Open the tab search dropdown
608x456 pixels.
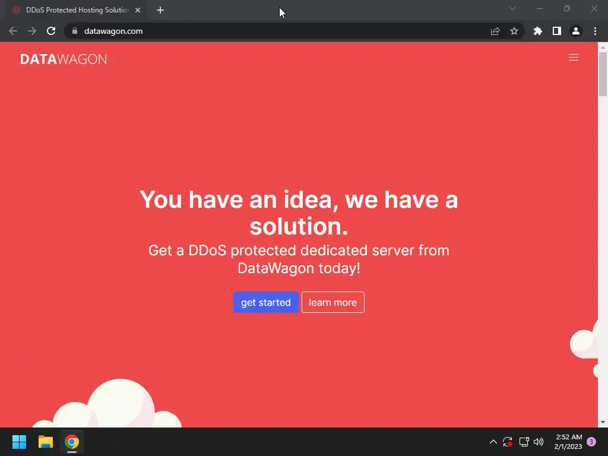(512, 8)
